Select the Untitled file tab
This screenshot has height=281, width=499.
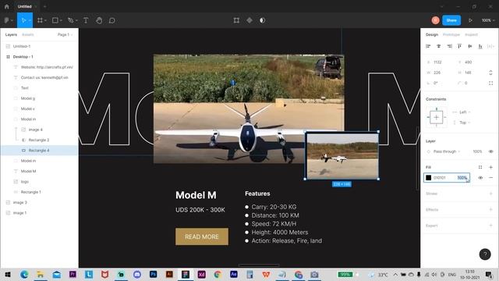click(24, 6)
